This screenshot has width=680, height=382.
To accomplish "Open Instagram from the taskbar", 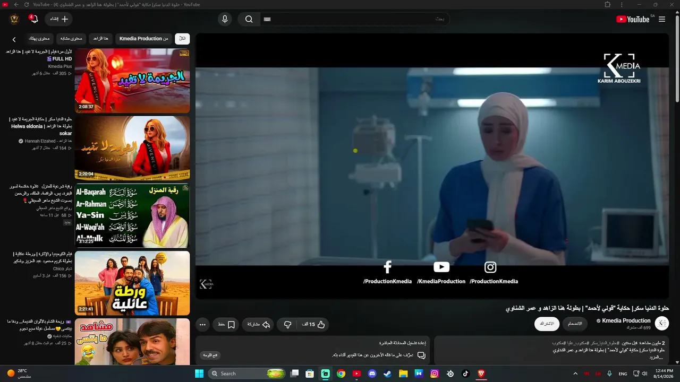I will [435, 374].
